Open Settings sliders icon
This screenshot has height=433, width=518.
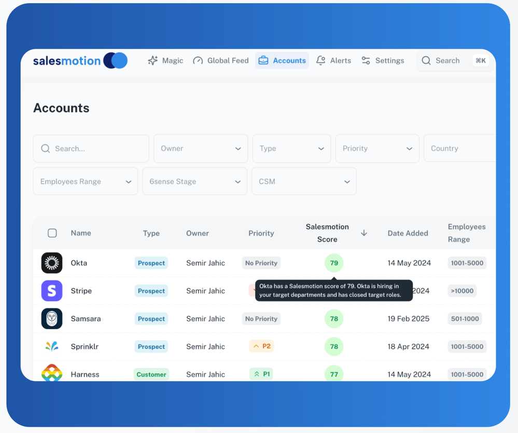coord(366,61)
